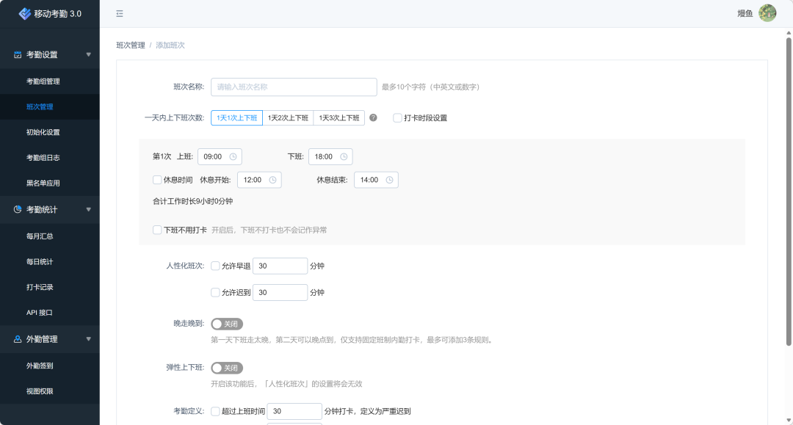The image size is (793, 425).
Task: Click clock icon in 上班 09:00 field
Action: pos(233,156)
